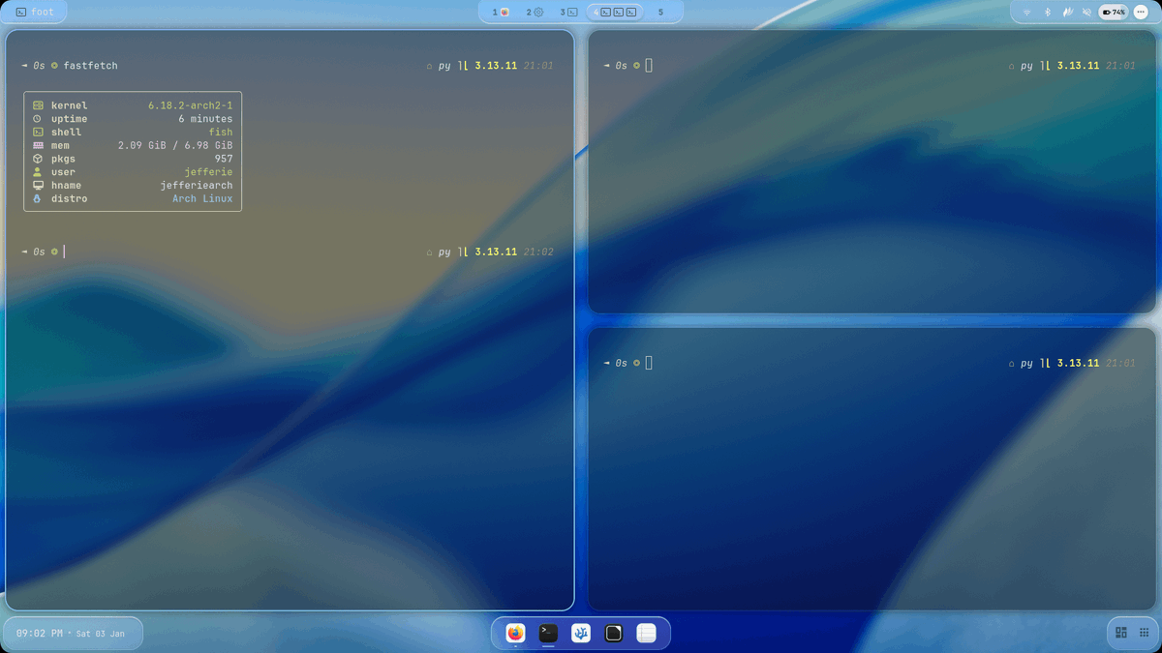This screenshot has height=653, width=1162.
Task: Switch to workspace 2 with settings gear
Action: click(535, 13)
